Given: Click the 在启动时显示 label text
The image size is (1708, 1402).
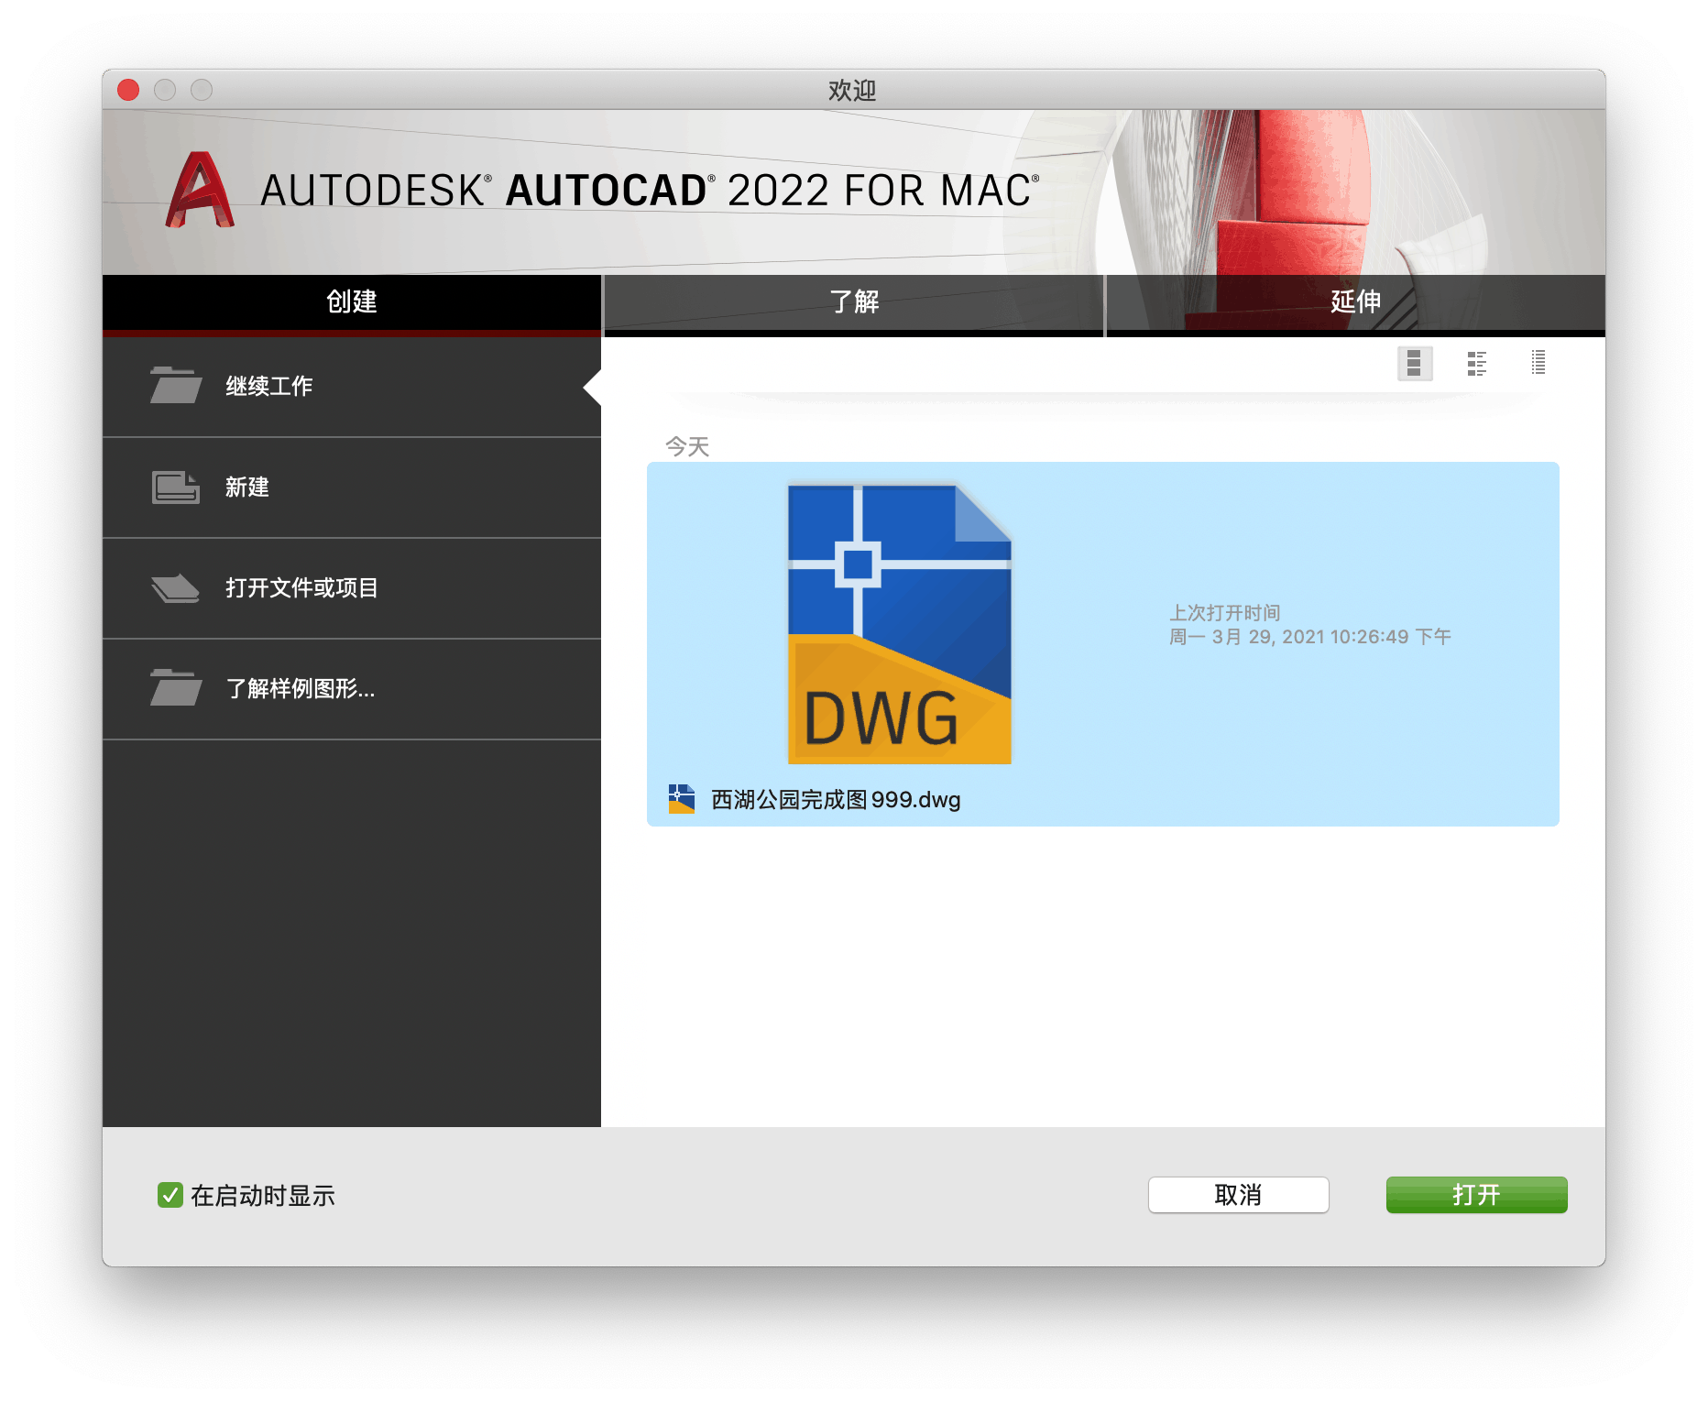Looking at the screenshot, I should coord(263,1196).
